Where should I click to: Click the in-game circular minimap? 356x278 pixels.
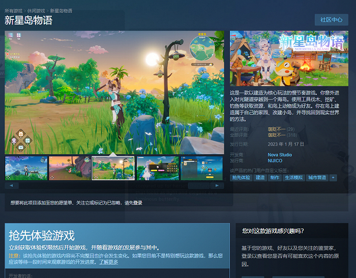click(x=202, y=48)
